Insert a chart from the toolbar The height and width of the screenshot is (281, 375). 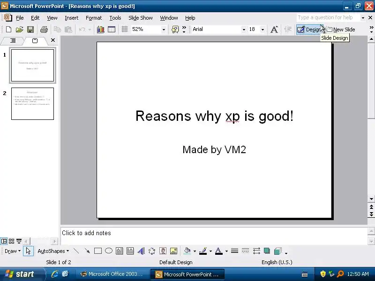[x=100, y=30]
